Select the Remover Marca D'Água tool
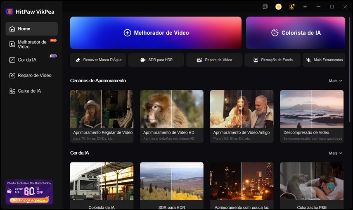 [x=98, y=60]
